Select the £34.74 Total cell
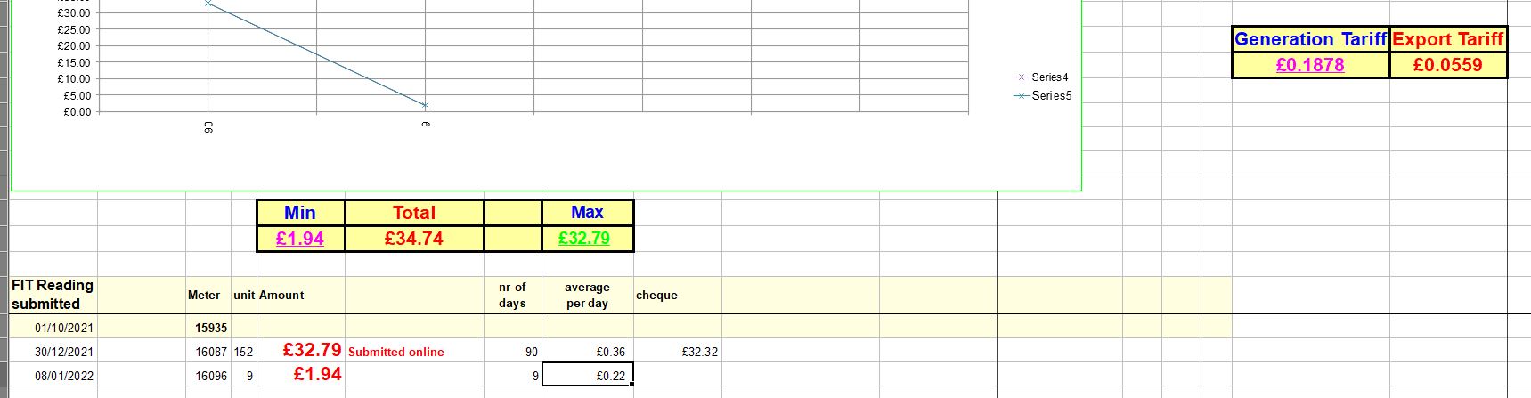1531x398 pixels. 414,239
